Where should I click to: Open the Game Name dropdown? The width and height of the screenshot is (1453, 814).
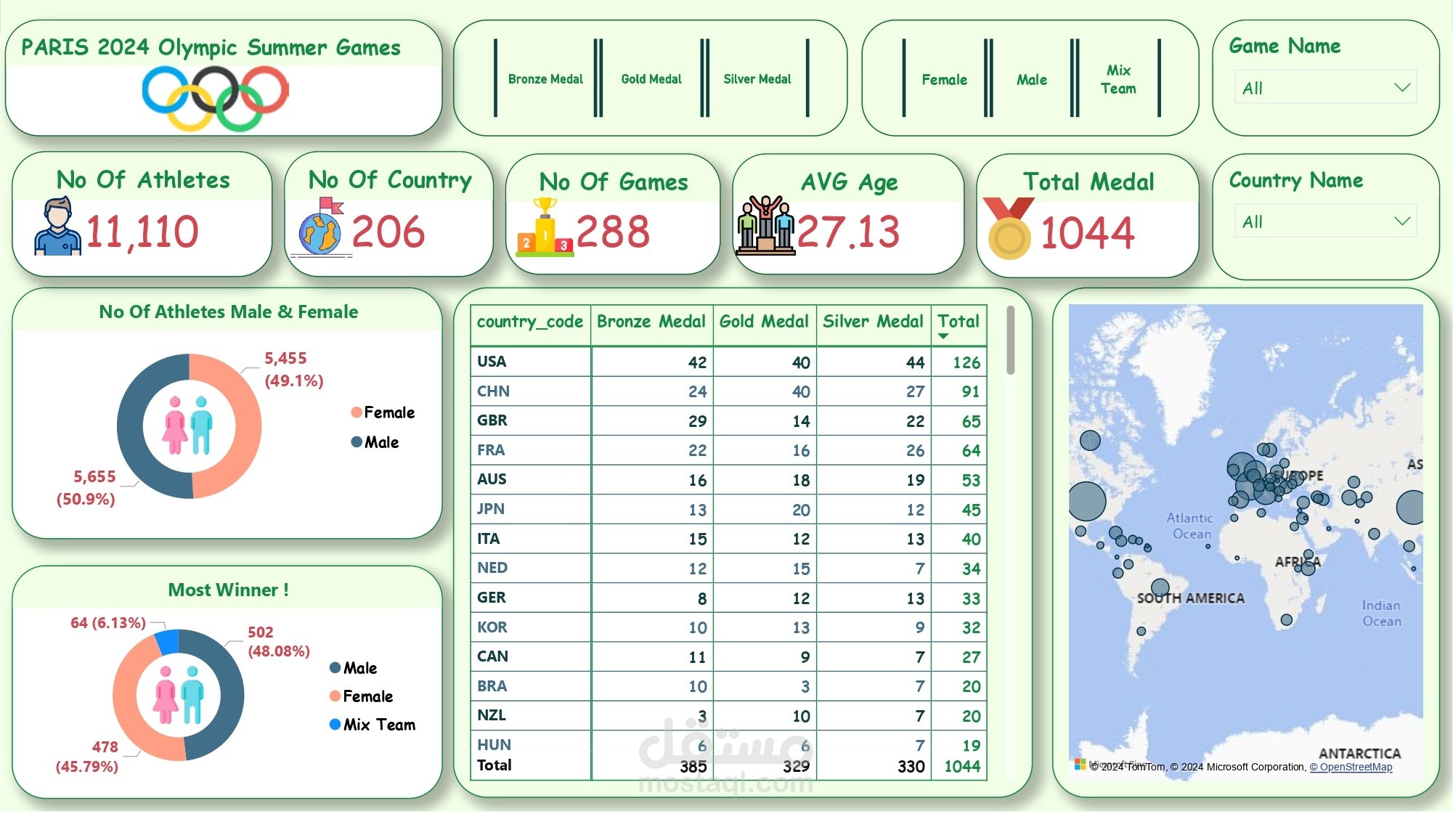pos(1325,88)
